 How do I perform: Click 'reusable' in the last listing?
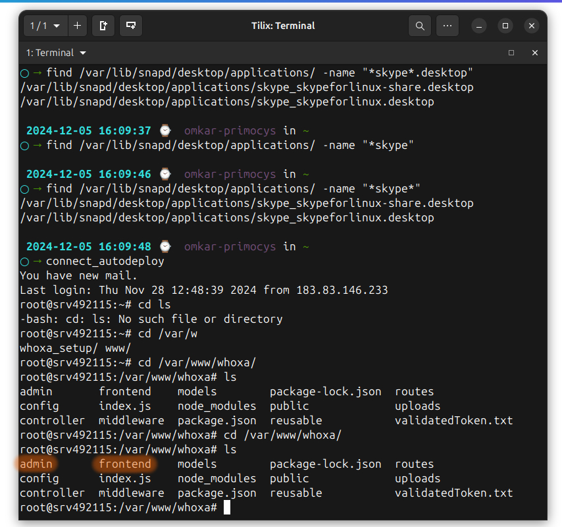295,493
